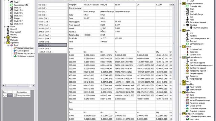Image resolution: width=216 pixels, height=121 pixels.
Task: Select frequency 333.4 (5.6) in list
Action: point(52,18)
